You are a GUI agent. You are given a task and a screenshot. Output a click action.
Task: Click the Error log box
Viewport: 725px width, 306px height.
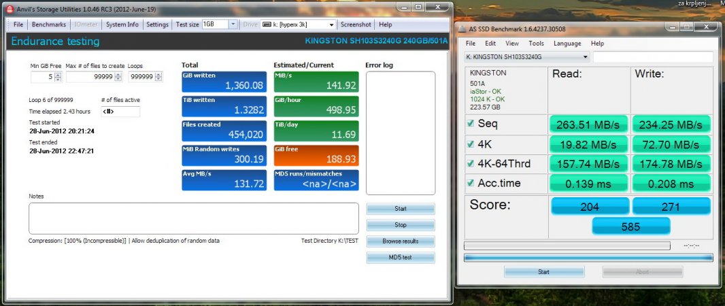(x=401, y=133)
